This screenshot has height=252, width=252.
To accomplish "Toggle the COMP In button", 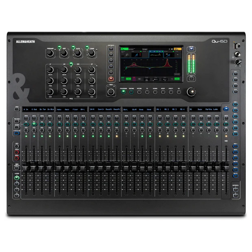I will click(87, 48).
